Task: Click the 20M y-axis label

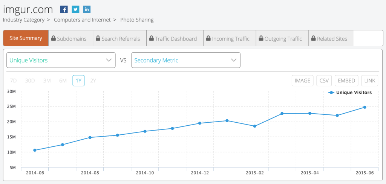Action: click(11, 122)
